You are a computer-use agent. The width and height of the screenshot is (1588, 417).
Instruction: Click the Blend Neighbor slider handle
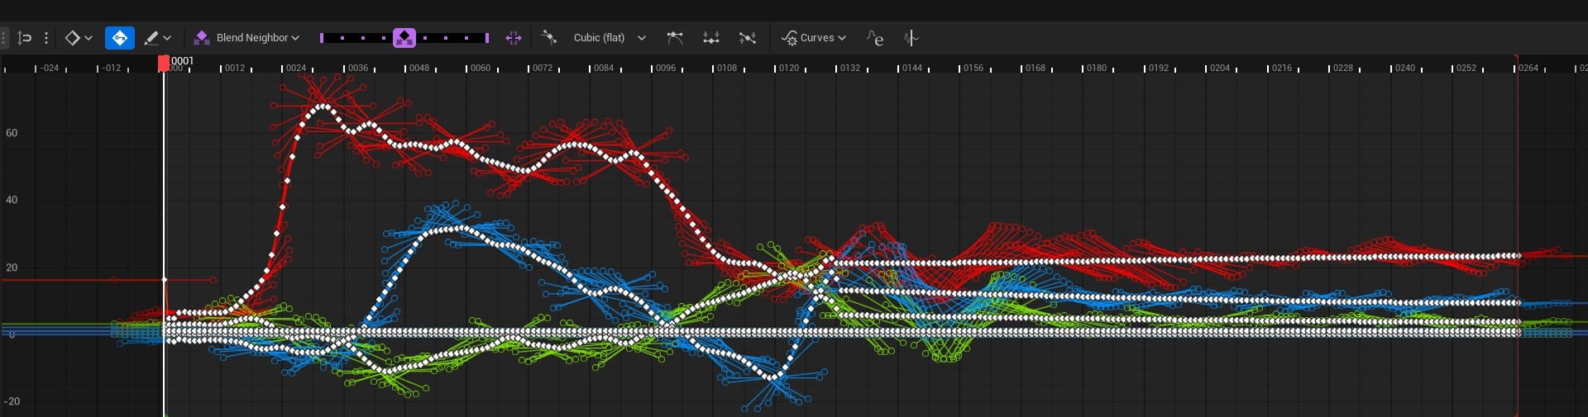404,38
